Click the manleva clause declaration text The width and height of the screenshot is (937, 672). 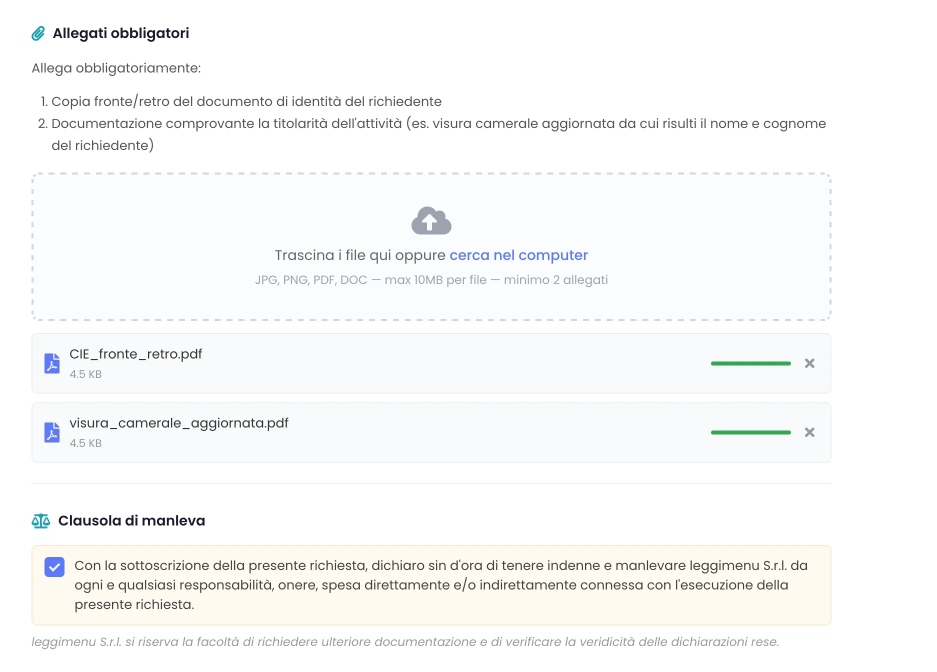pos(441,585)
